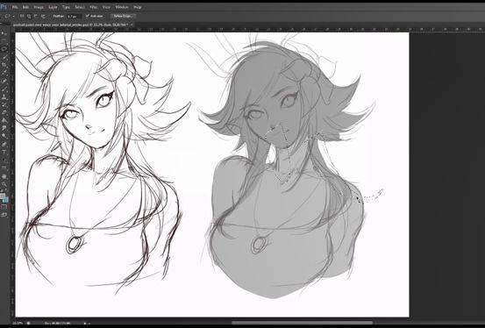485x328 pixels.
Task: Click the Feather value input field
Action: coord(74,16)
